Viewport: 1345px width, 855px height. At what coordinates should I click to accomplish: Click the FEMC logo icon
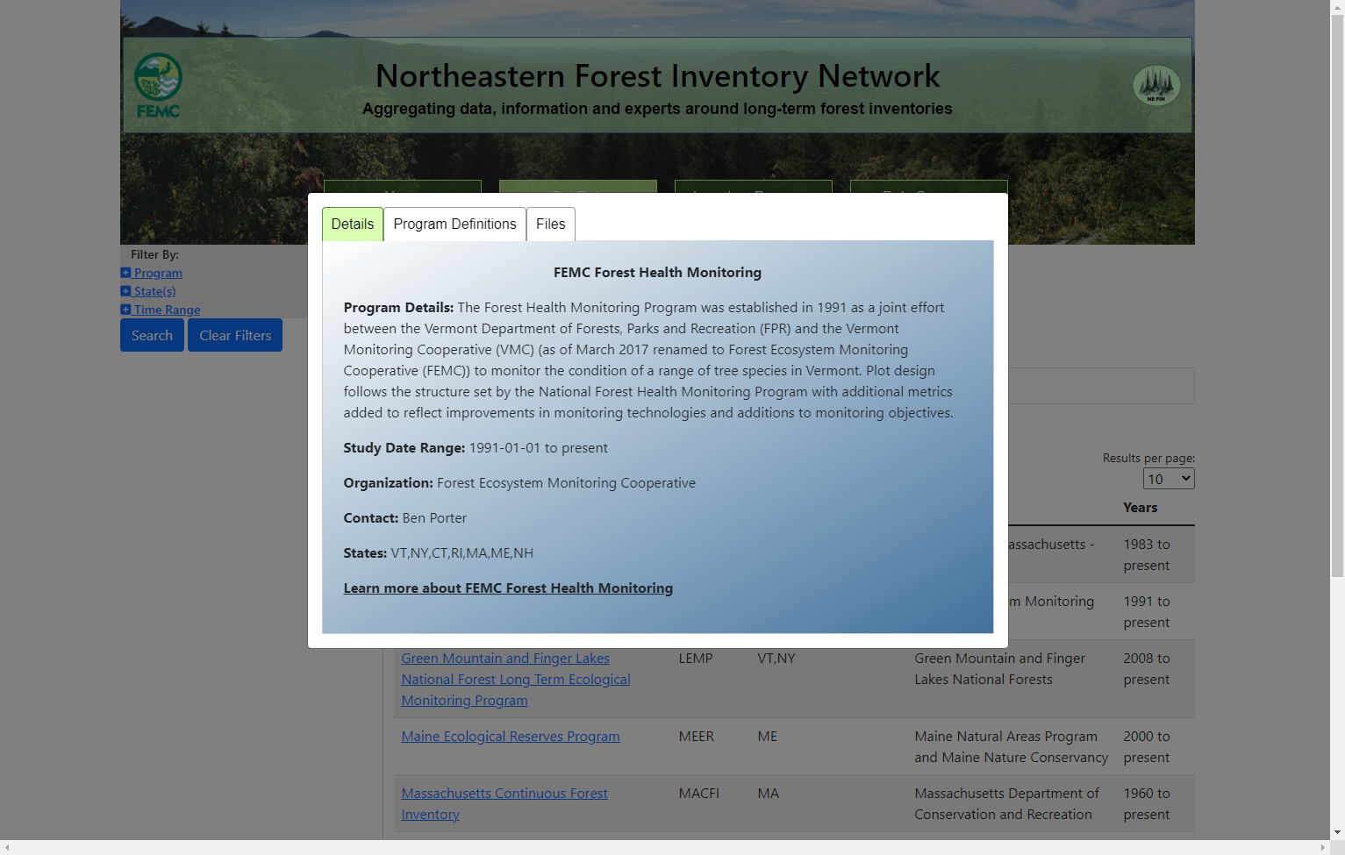(158, 85)
